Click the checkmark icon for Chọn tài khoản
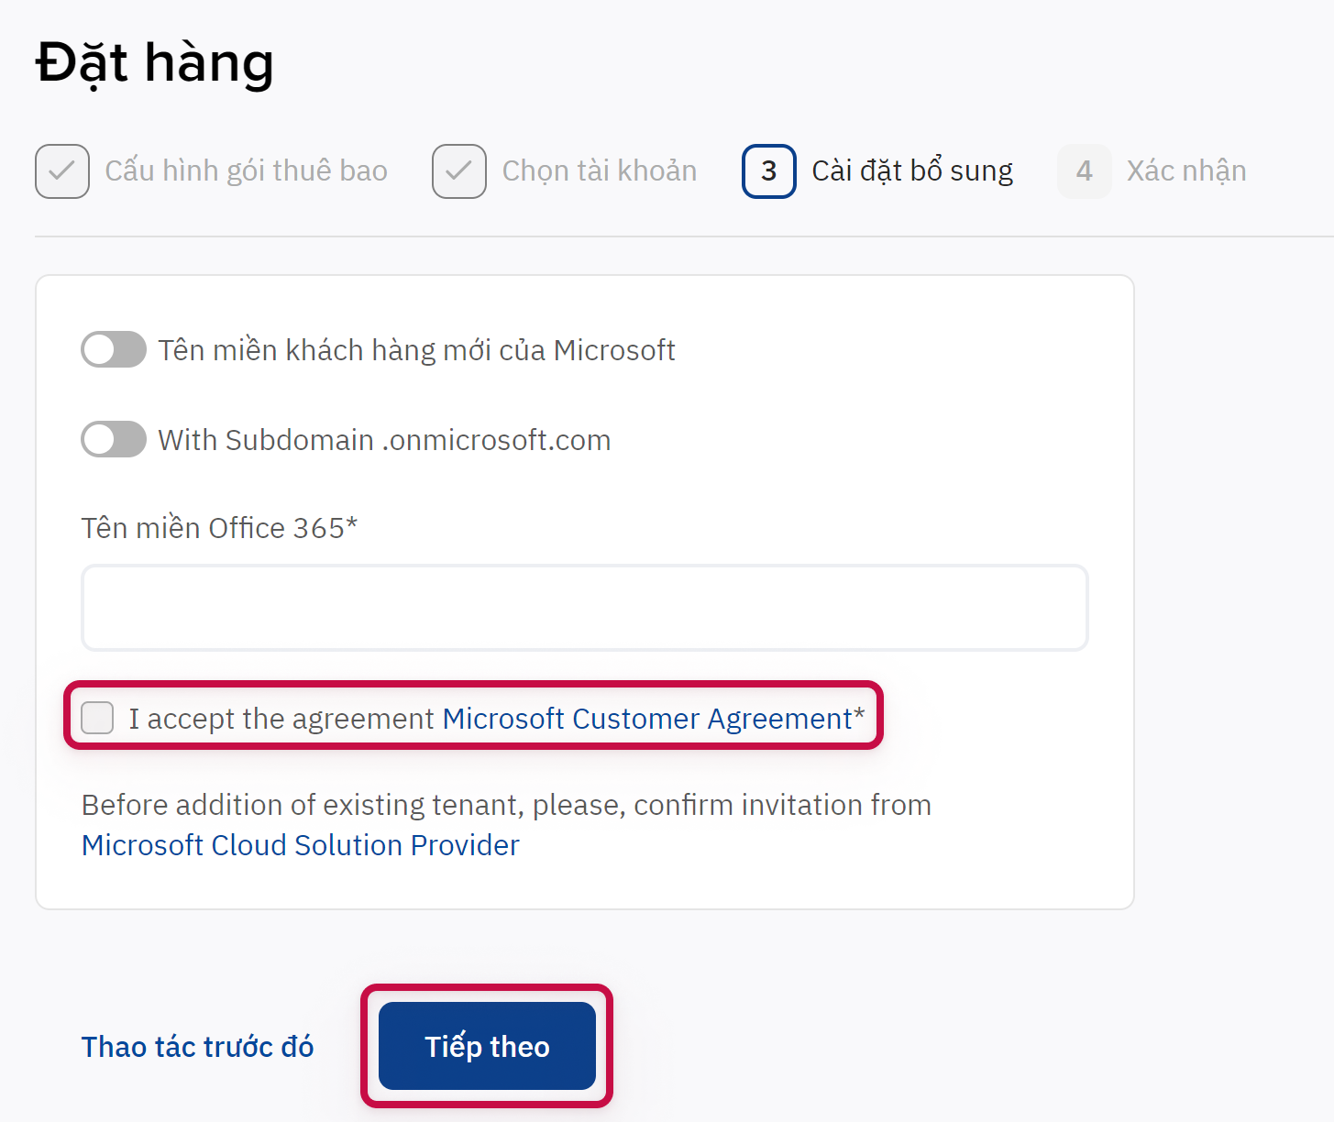Screen dimensions: 1334x1122 point(459,171)
